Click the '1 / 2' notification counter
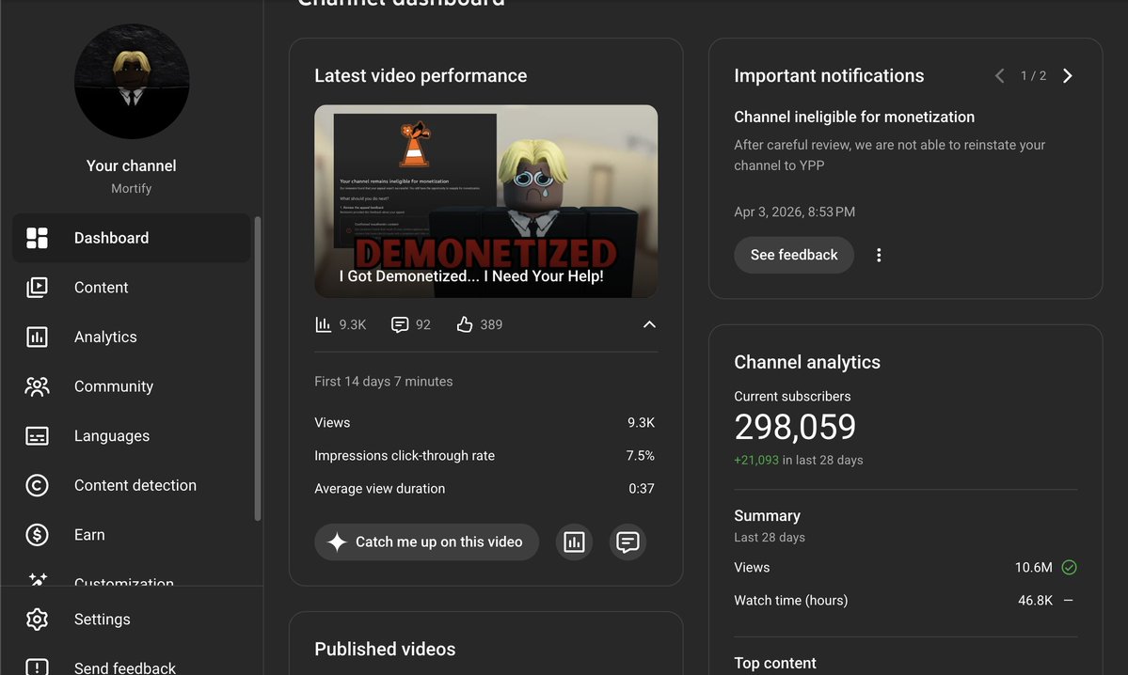Screen dimensions: 1128x675 pyautogui.click(x=1033, y=75)
